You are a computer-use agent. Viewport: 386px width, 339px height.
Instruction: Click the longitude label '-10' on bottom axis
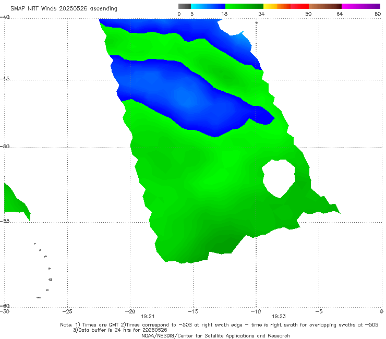pyautogui.click(x=256, y=311)
